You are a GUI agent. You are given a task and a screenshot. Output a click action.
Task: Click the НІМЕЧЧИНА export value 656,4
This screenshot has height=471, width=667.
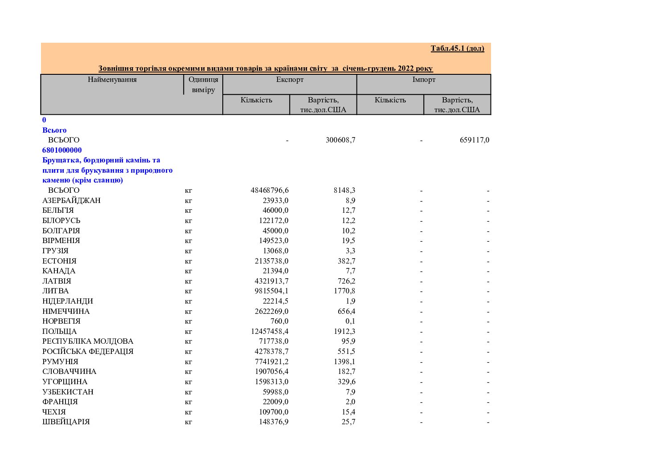tap(346, 311)
